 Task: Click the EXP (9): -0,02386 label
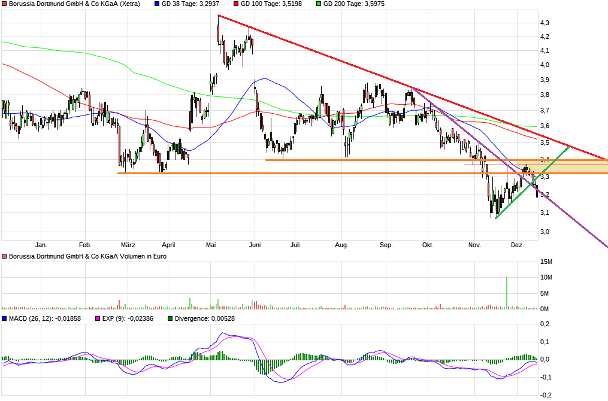128,318
